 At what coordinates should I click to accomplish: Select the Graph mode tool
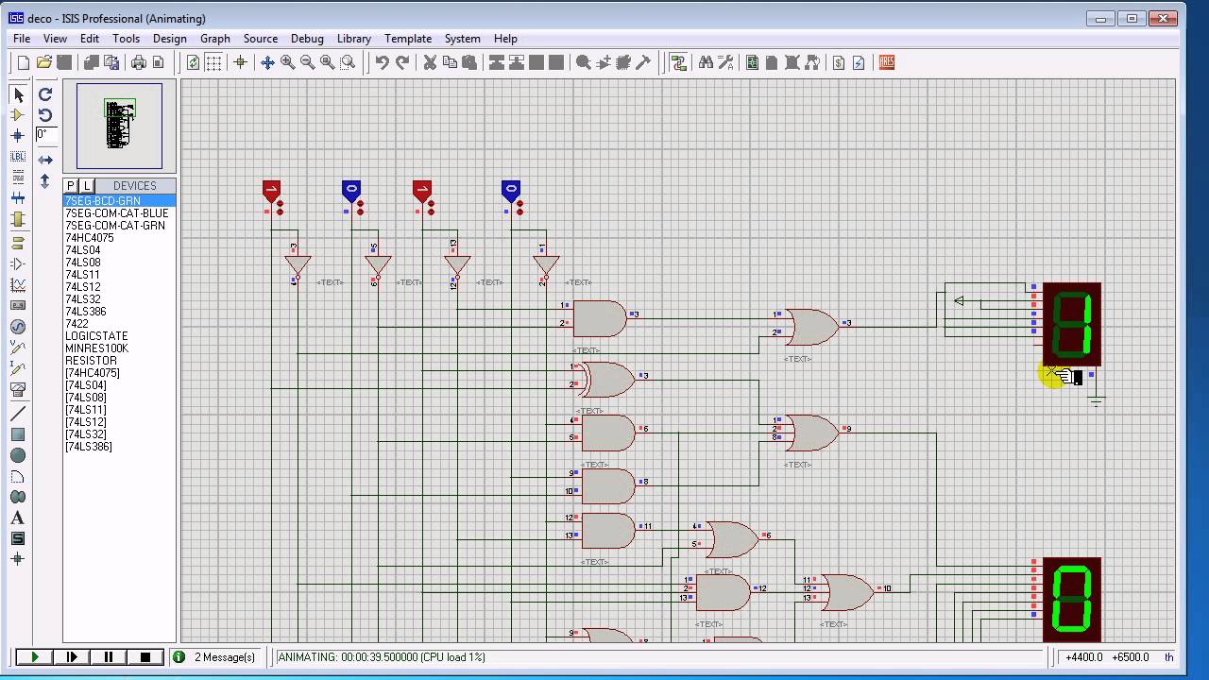[18, 285]
